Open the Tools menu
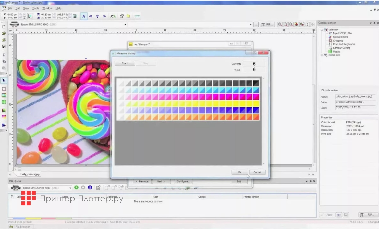This screenshot has height=229, width=379. pyautogui.click(x=36, y=8)
